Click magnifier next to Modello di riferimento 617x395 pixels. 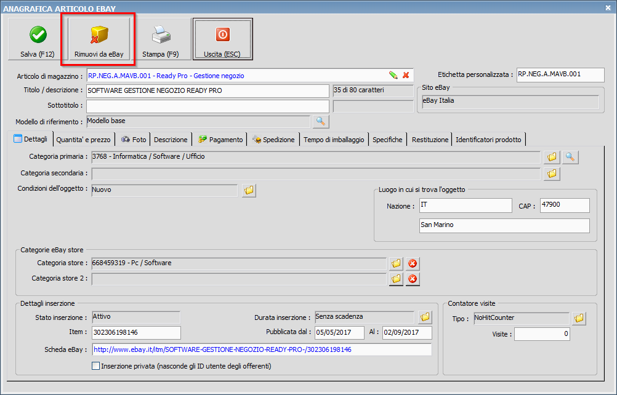pyautogui.click(x=321, y=121)
